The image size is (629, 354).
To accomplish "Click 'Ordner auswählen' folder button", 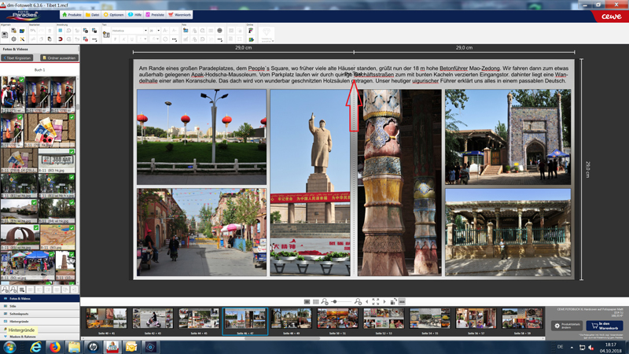I will [x=59, y=58].
